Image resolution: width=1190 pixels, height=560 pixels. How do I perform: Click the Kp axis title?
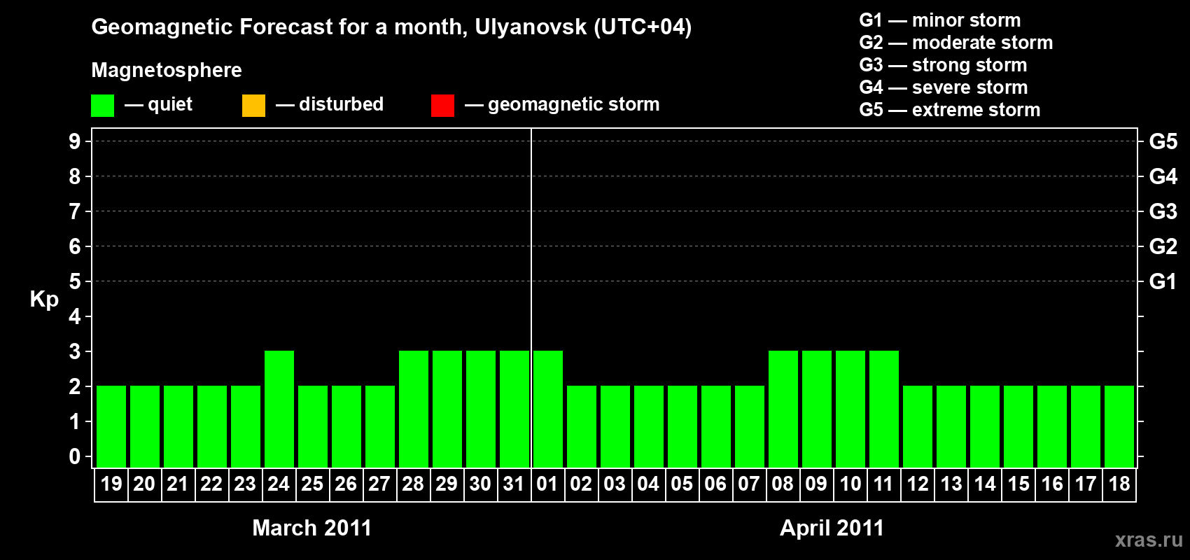(x=44, y=300)
